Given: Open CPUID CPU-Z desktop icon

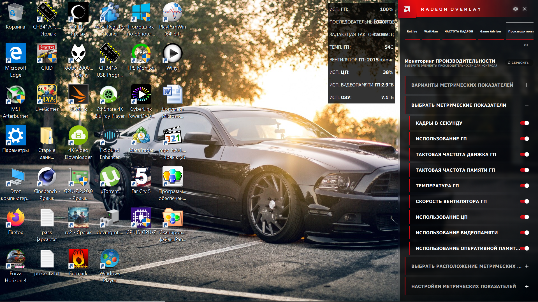Looking at the screenshot, I should point(141,218).
